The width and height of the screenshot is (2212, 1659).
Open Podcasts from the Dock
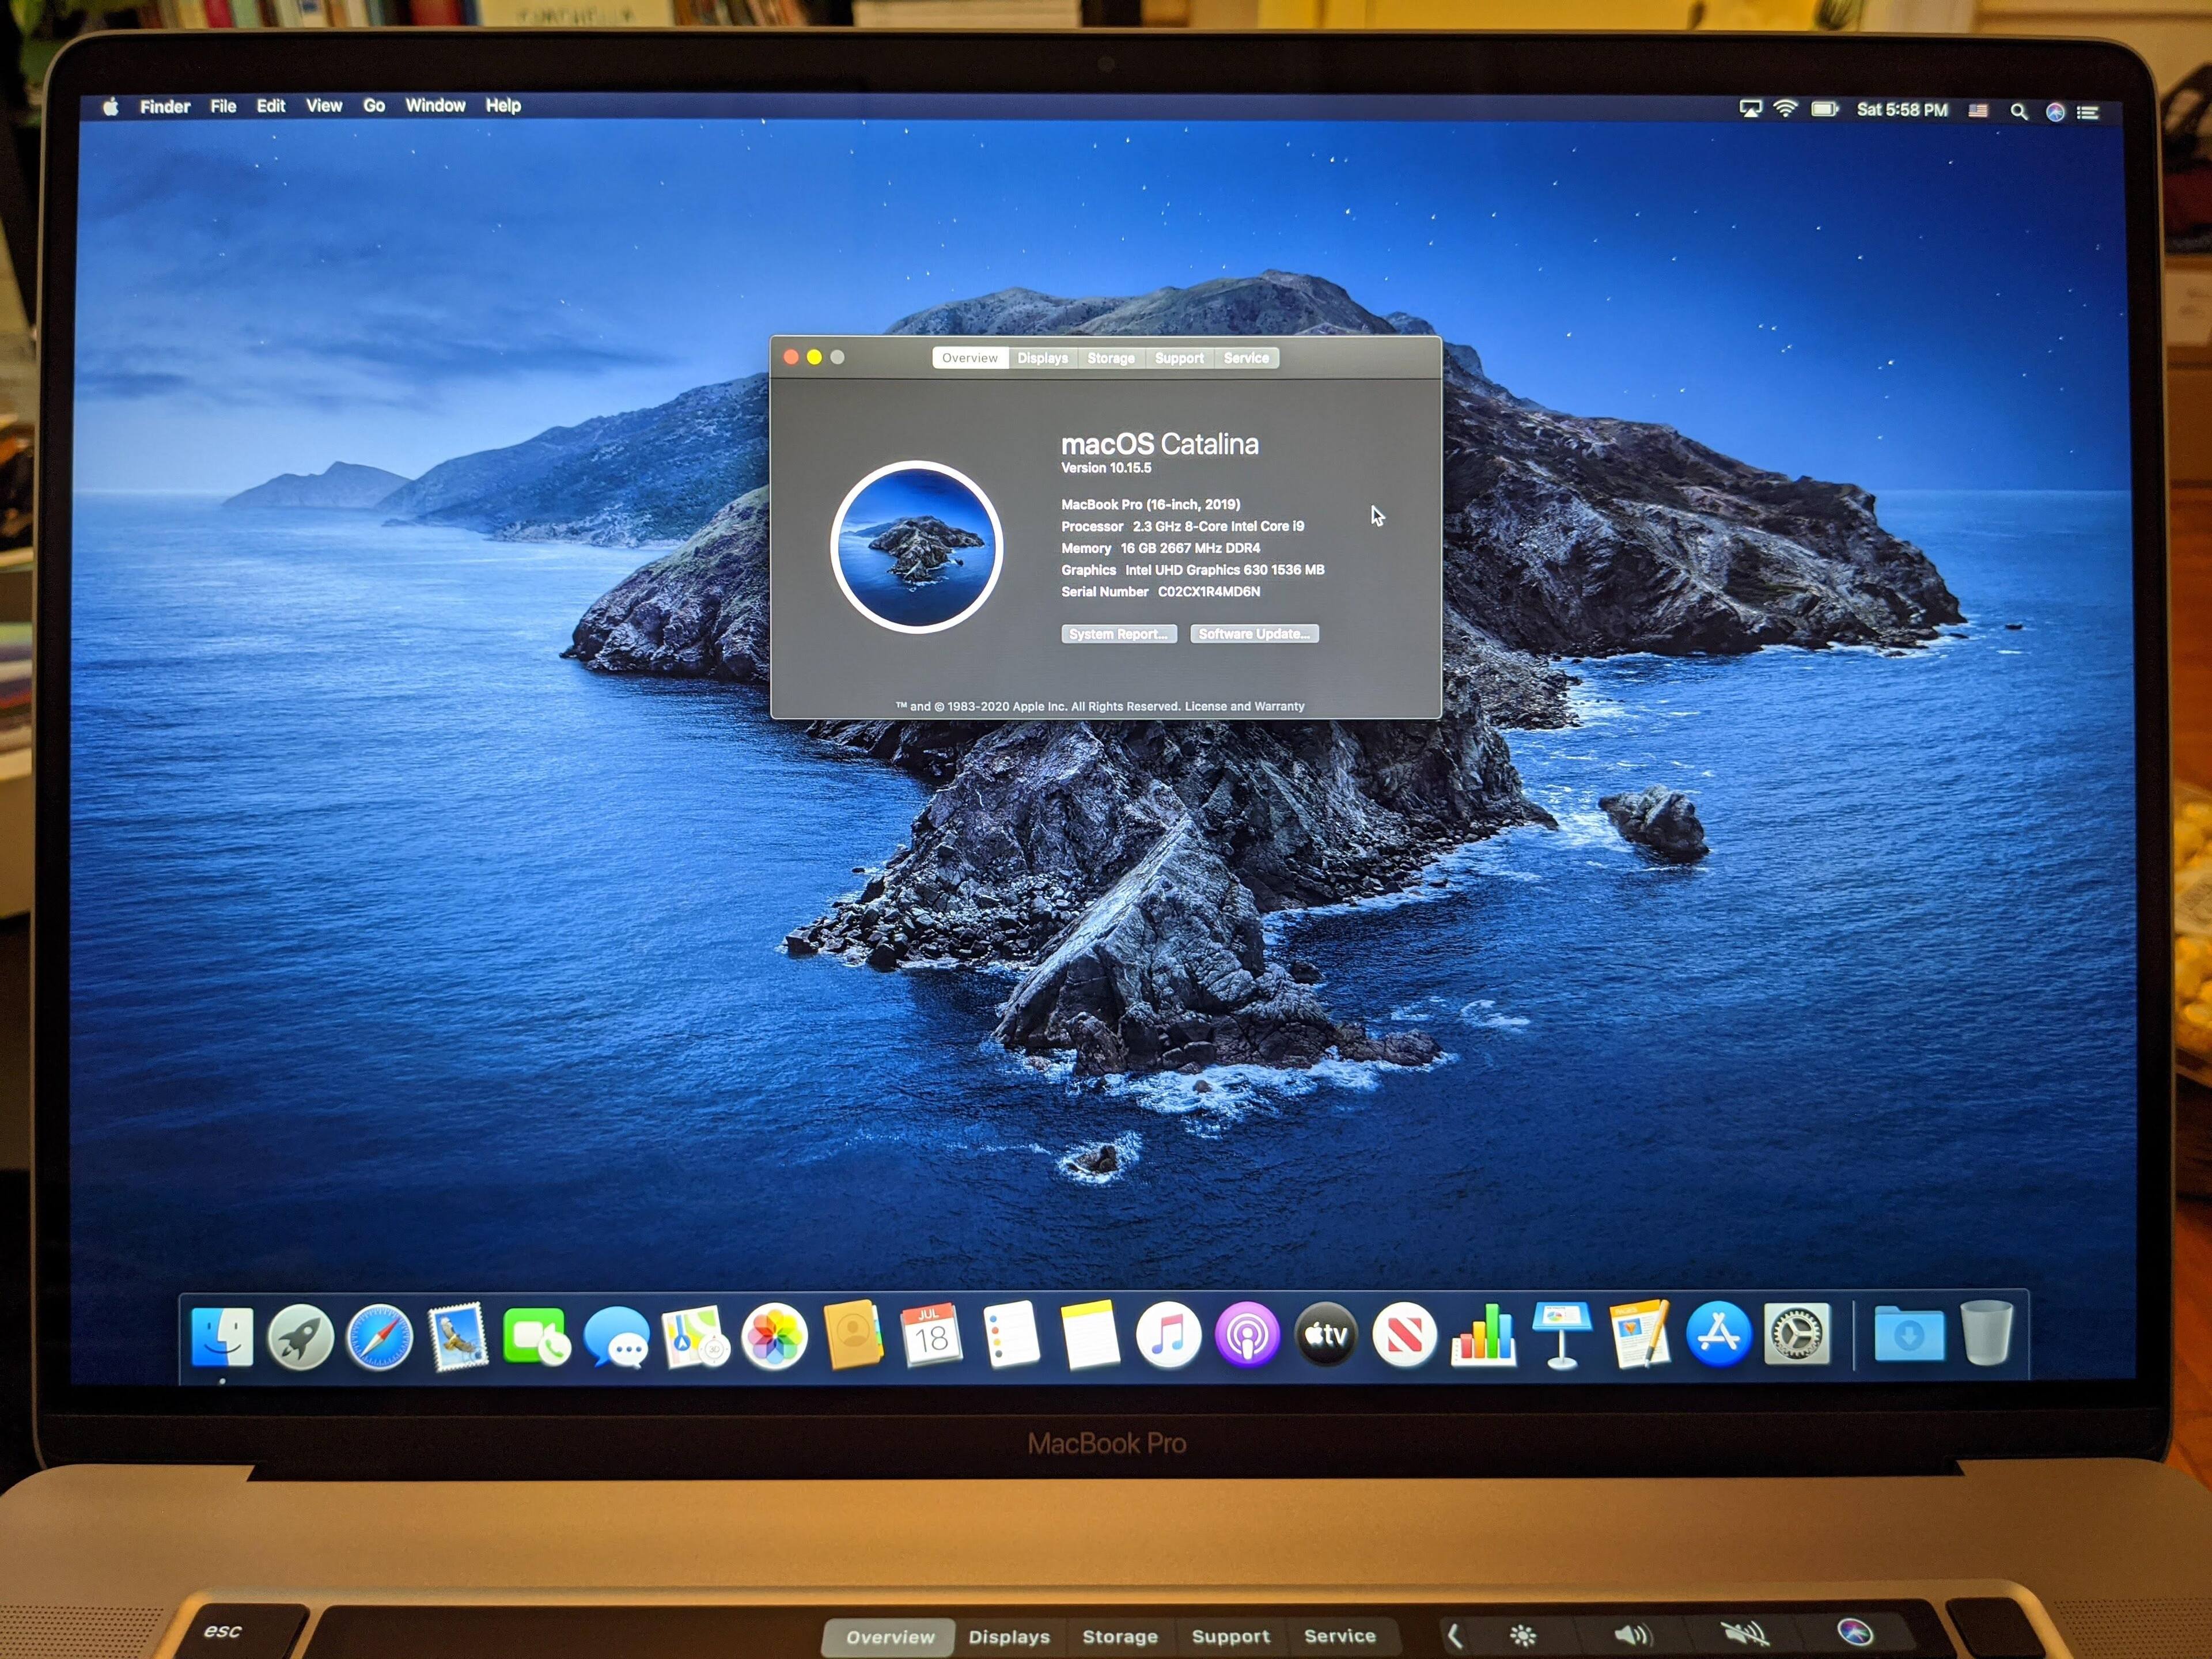tap(1247, 1335)
